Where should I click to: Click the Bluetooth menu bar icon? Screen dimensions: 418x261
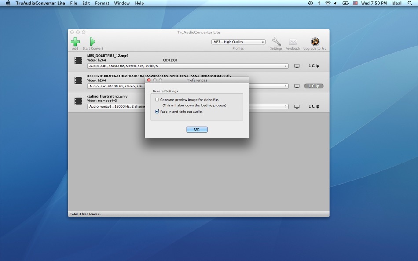tap(319, 3)
